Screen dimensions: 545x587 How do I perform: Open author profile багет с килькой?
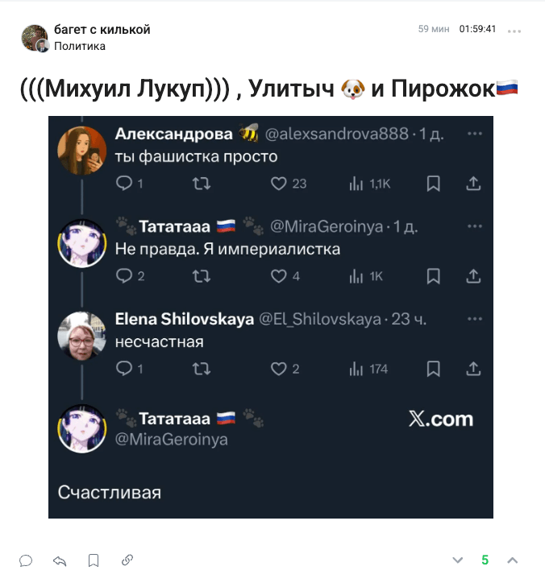tap(102, 30)
